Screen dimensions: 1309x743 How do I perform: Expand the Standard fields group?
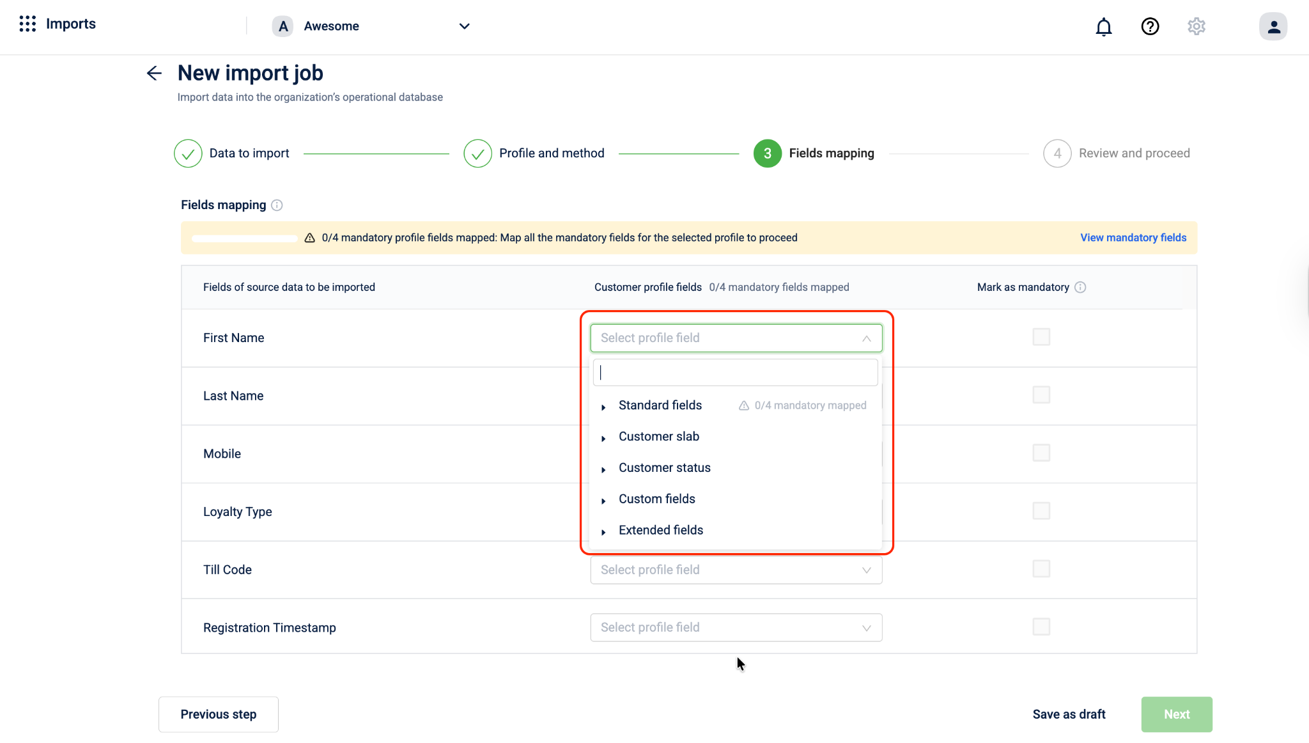tap(603, 407)
